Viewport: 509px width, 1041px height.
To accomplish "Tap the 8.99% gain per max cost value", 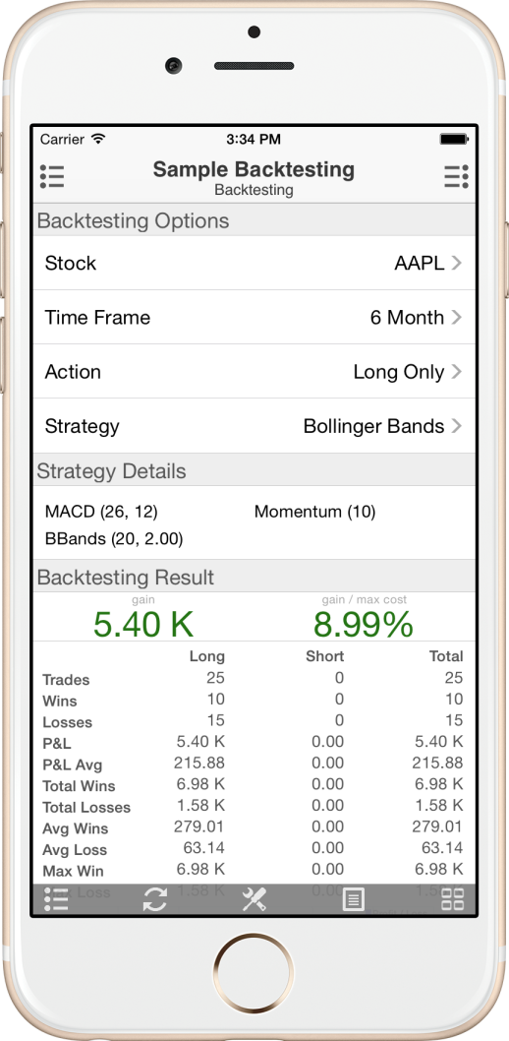I will pos(364,624).
